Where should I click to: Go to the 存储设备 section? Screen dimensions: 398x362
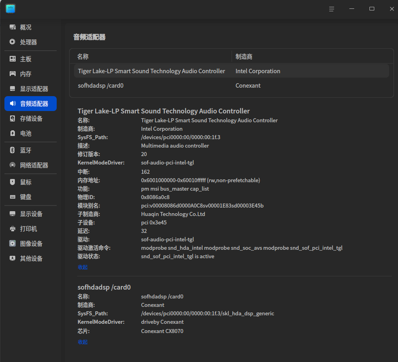click(x=31, y=118)
